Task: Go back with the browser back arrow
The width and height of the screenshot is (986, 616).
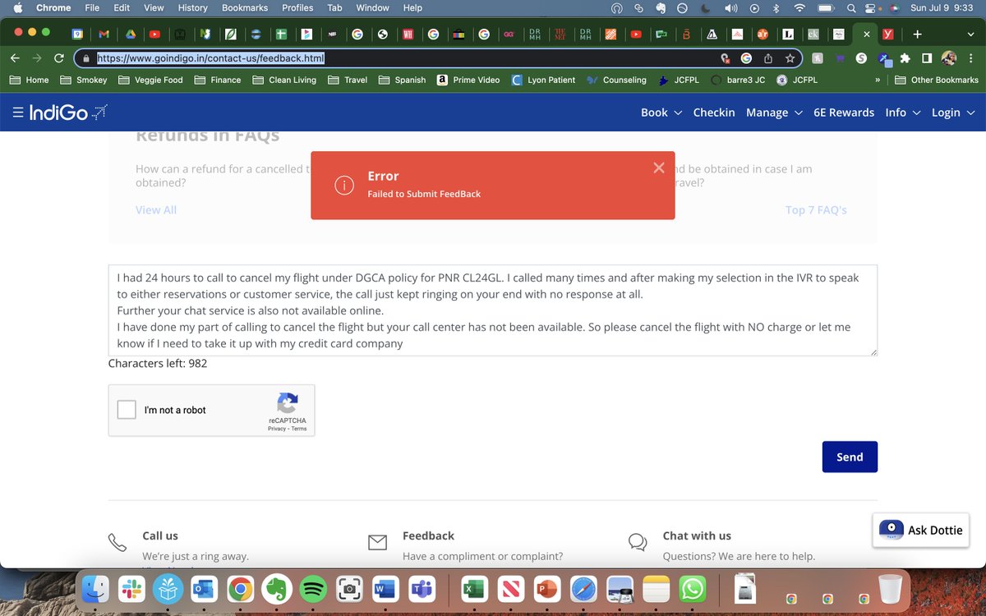Action: point(14,58)
